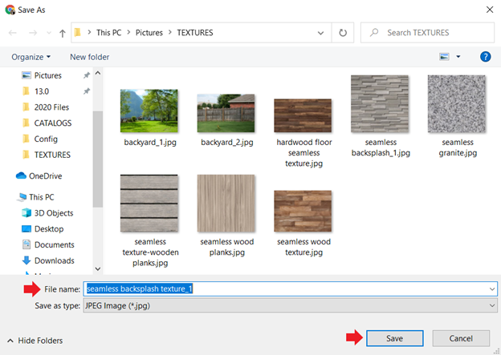Go forward using the Forward arrow
The width and height of the screenshot is (501, 355).
(33, 33)
